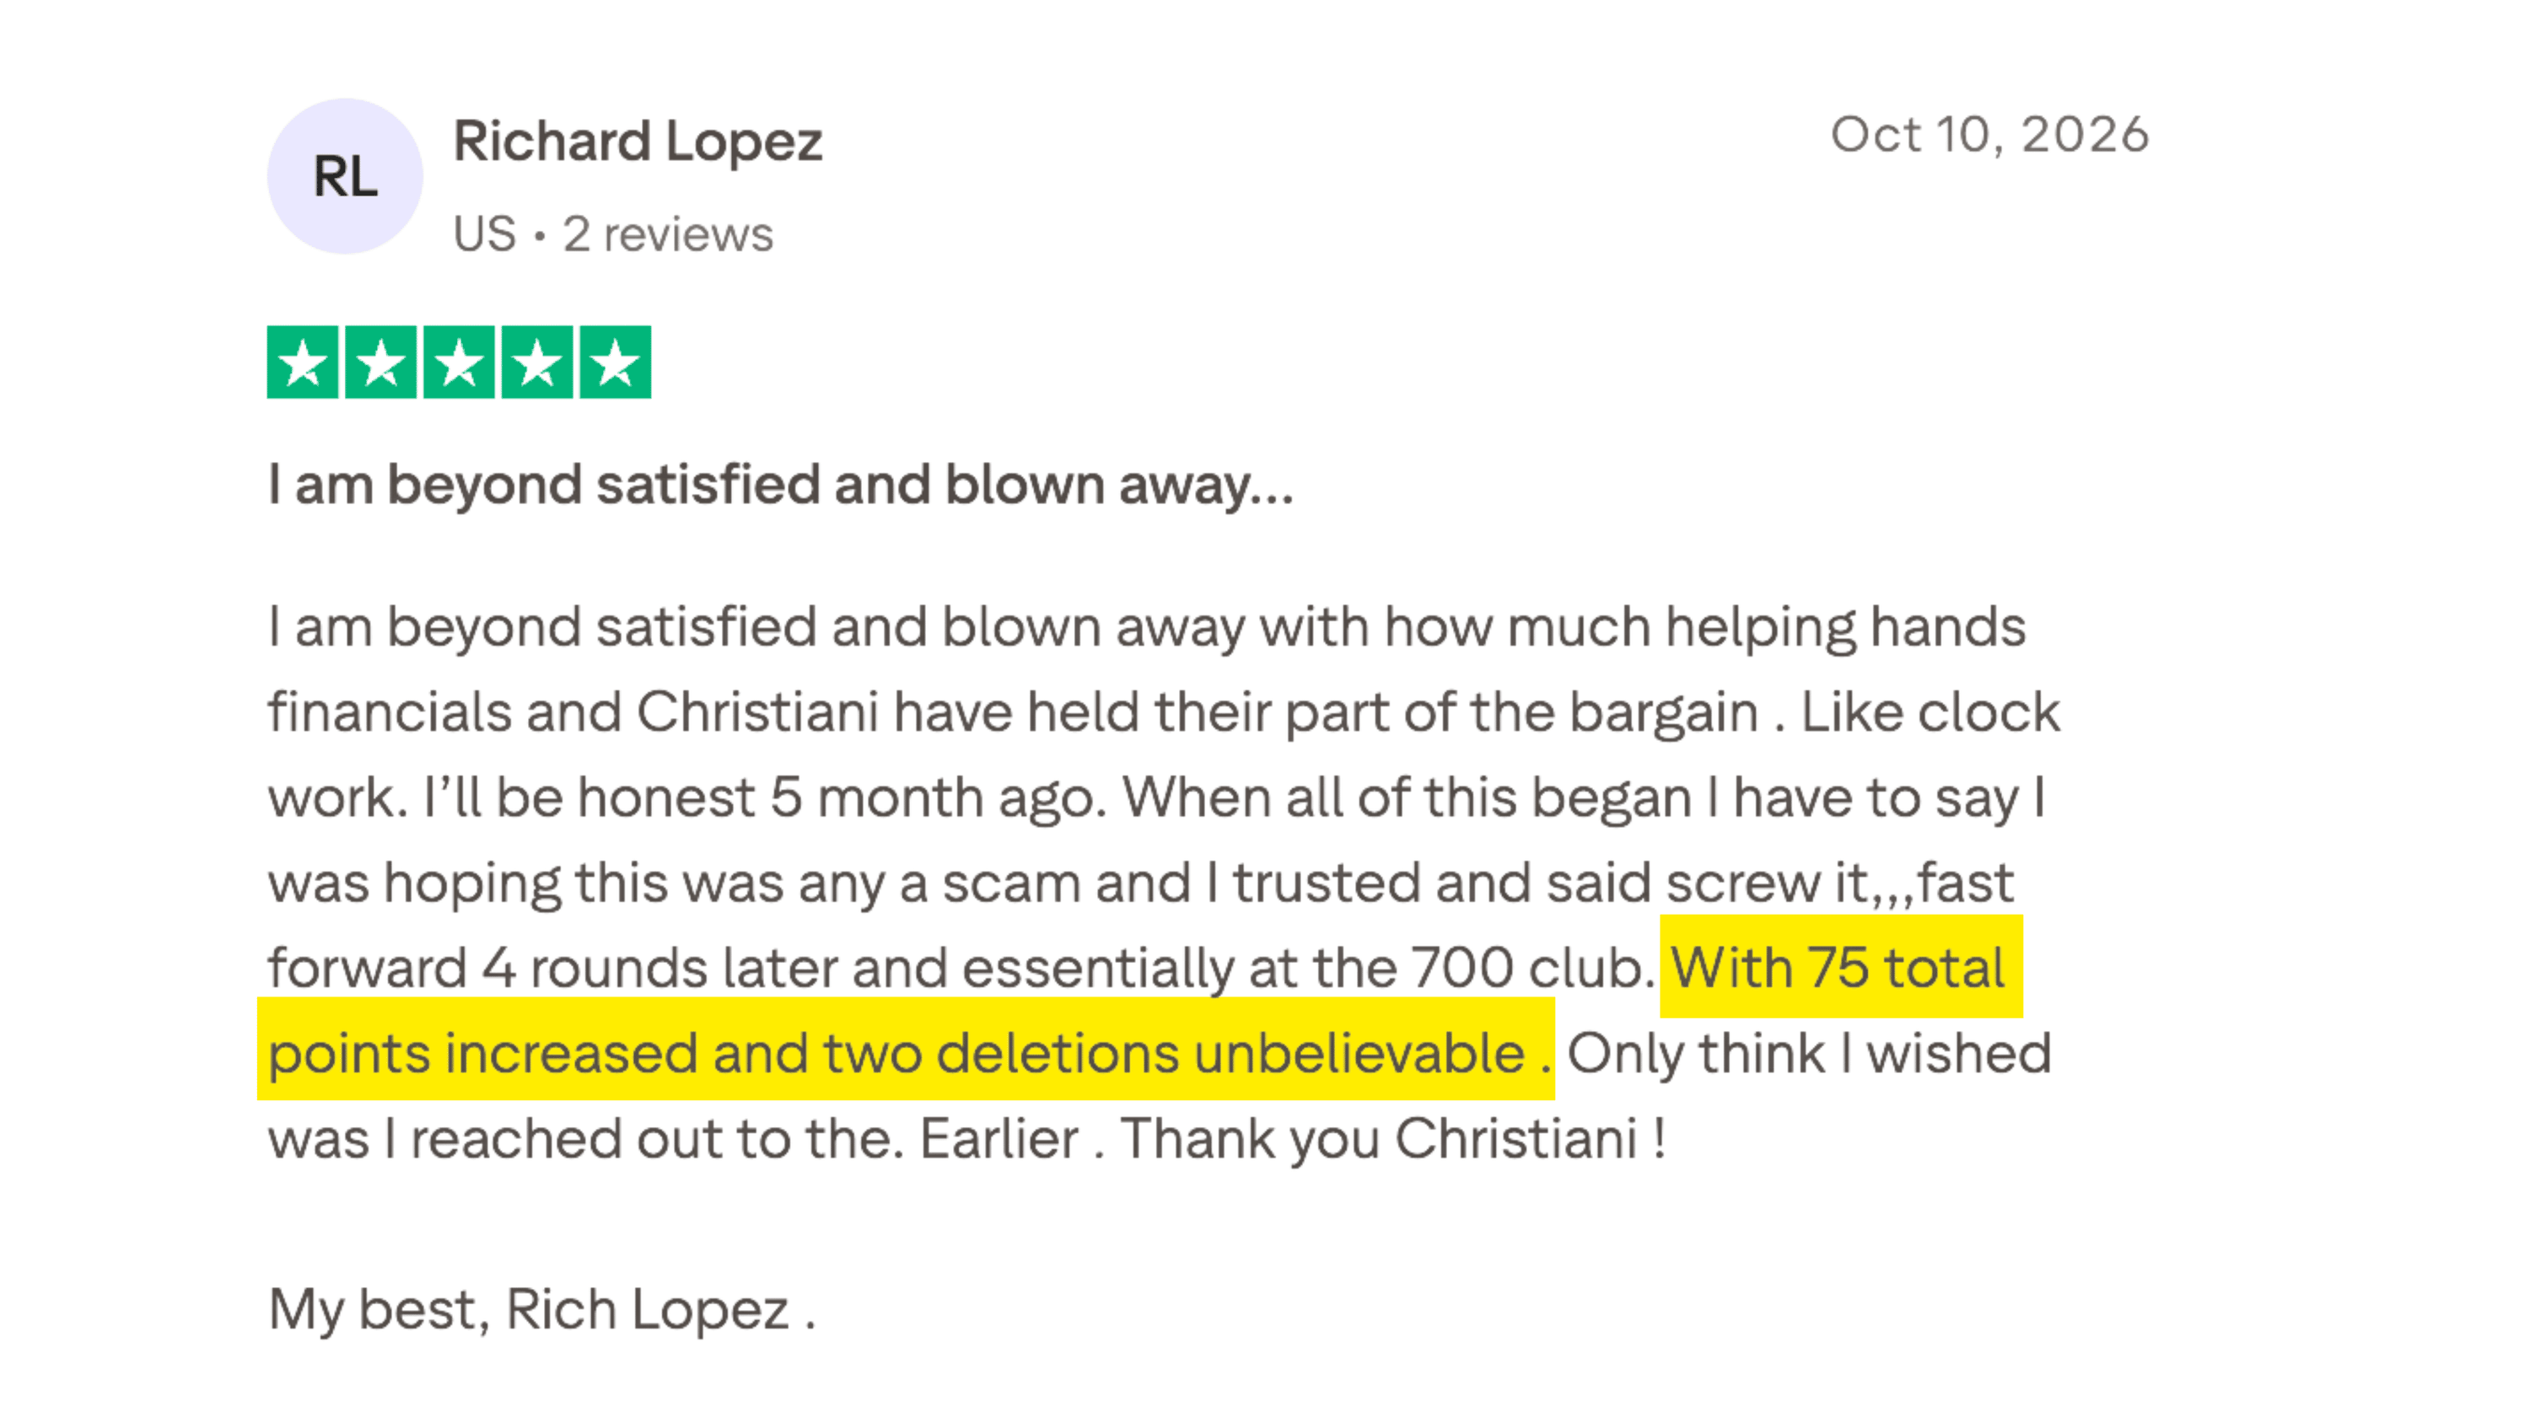Viewport: 2530px width, 1423px height.
Task: Click the highlighted 'With 75 total' text
Action: pos(1838,969)
